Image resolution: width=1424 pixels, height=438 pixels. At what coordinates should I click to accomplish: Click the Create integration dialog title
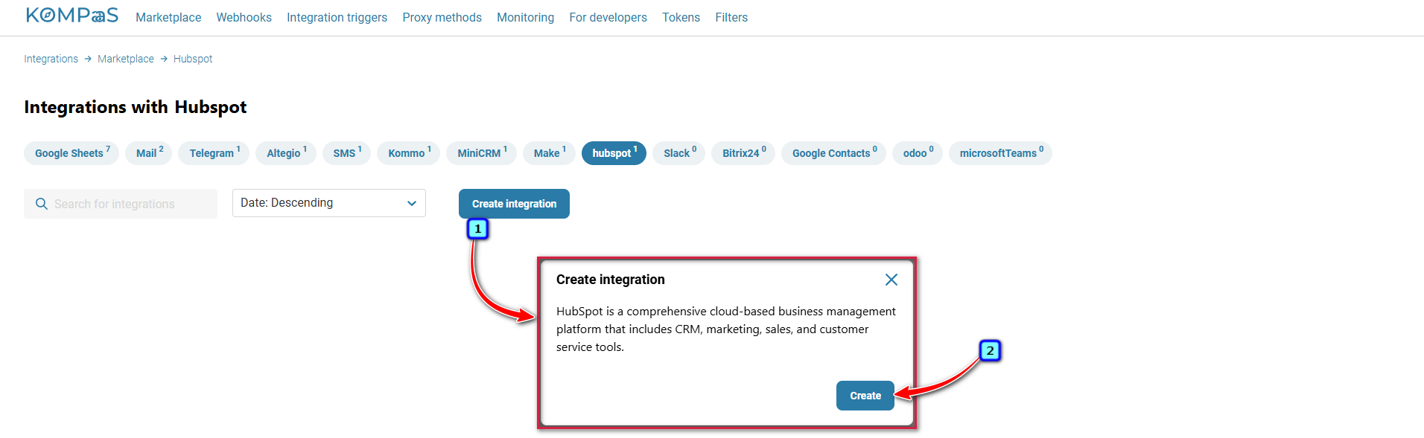click(611, 280)
